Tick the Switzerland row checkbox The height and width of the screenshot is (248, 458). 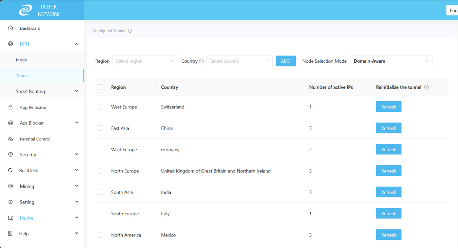click(x=100, y=107)
